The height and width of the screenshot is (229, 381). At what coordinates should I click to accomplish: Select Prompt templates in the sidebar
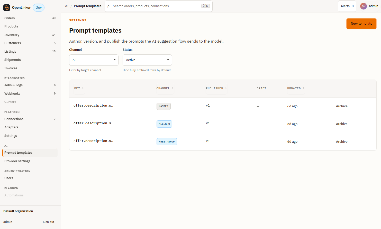coord(30,153)
